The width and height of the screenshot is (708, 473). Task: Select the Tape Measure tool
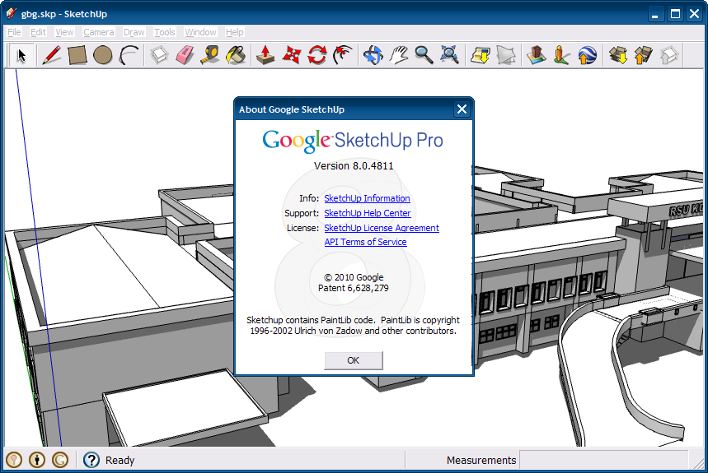tap(210, 55)
